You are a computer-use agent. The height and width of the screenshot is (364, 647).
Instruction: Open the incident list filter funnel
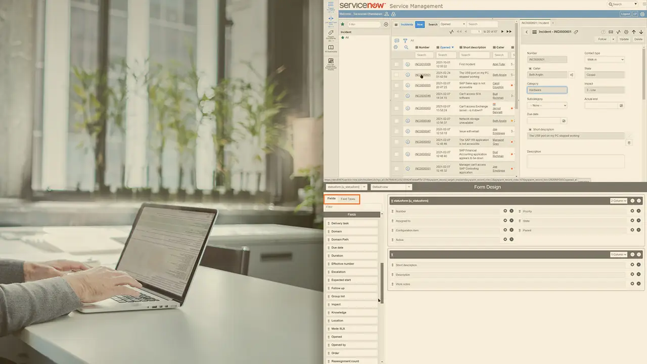tap(405, 40)
